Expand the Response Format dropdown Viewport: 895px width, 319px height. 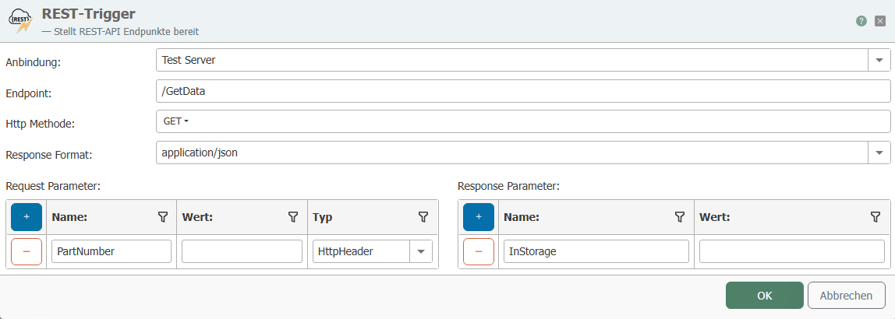(x=879, y=152)
